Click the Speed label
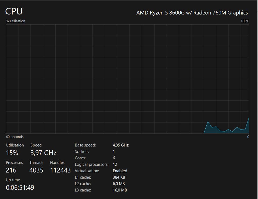The image size is (258, 199). tap(36, 145)
